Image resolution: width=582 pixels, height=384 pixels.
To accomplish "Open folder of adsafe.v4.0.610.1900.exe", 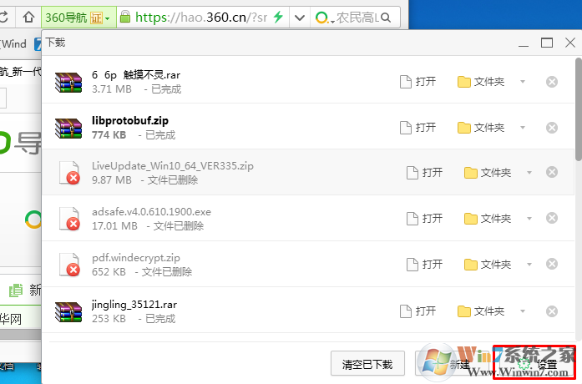I will pos(488,219).
